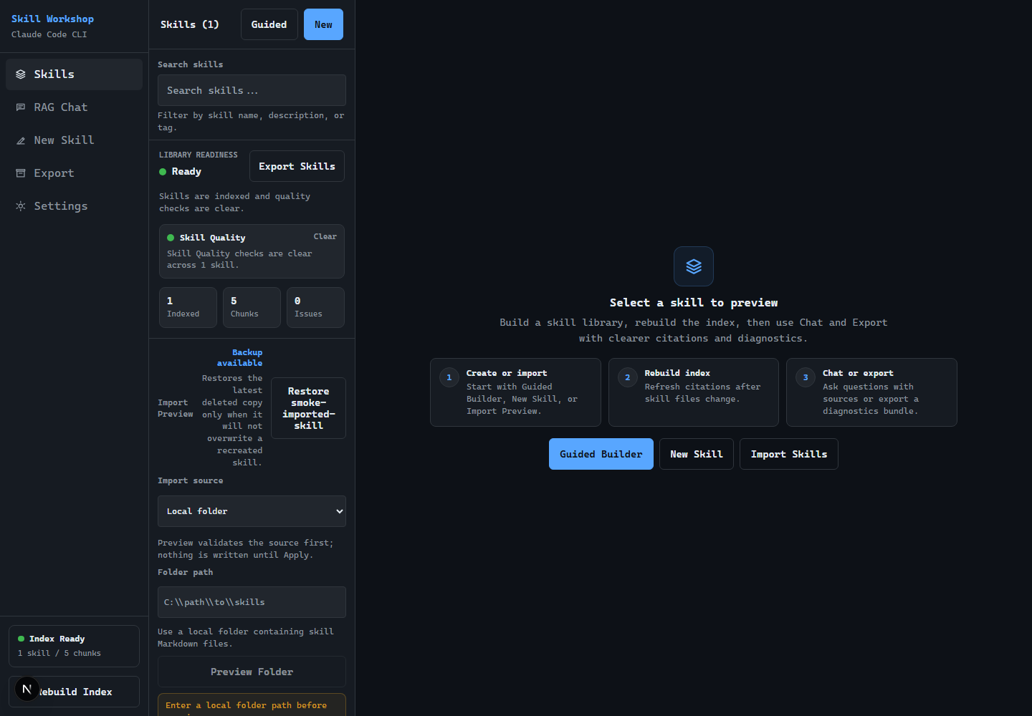Switch to Guided tab in skills panel
The width and height of the screenshot is (1032, 716).
pos(269,24)
